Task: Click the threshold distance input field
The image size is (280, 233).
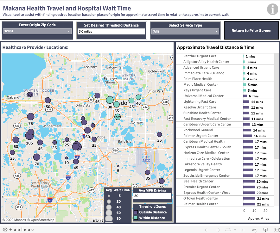Action: (111, 32)
